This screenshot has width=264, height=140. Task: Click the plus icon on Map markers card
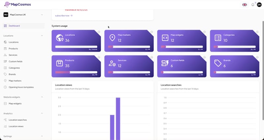151,32
